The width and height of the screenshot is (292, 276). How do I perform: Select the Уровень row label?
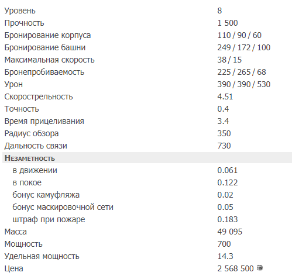20,11
